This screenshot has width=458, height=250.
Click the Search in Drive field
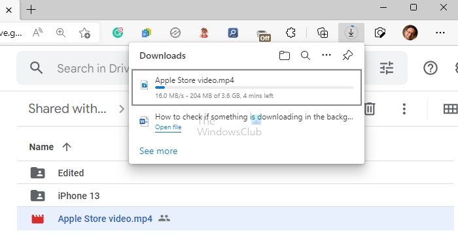coord(93,69)
